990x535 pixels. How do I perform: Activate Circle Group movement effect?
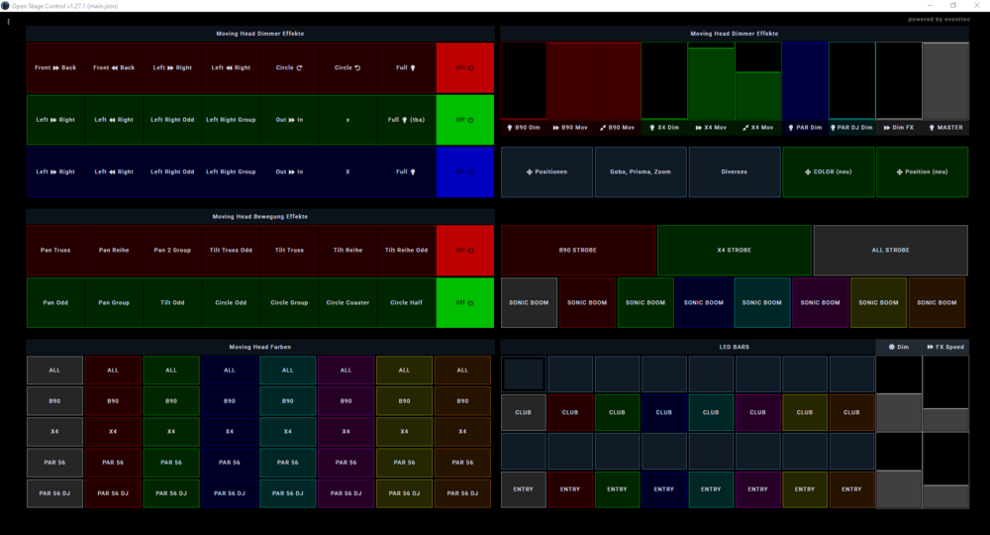(x=289, y=302)
